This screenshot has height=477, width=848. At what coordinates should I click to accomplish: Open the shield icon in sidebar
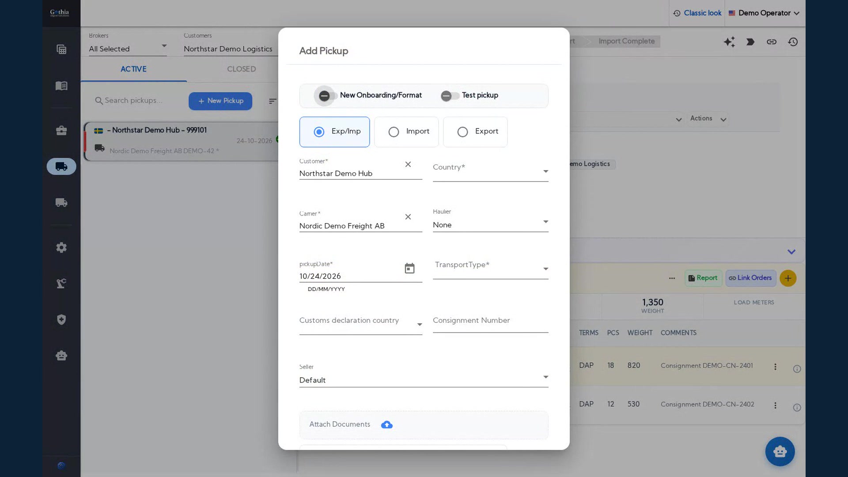(x=61, y=319)
